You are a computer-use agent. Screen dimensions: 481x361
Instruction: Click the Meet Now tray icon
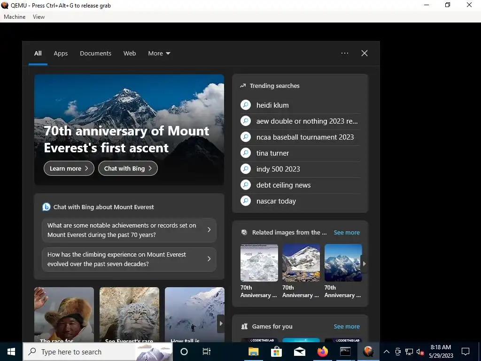coord(398,352)
